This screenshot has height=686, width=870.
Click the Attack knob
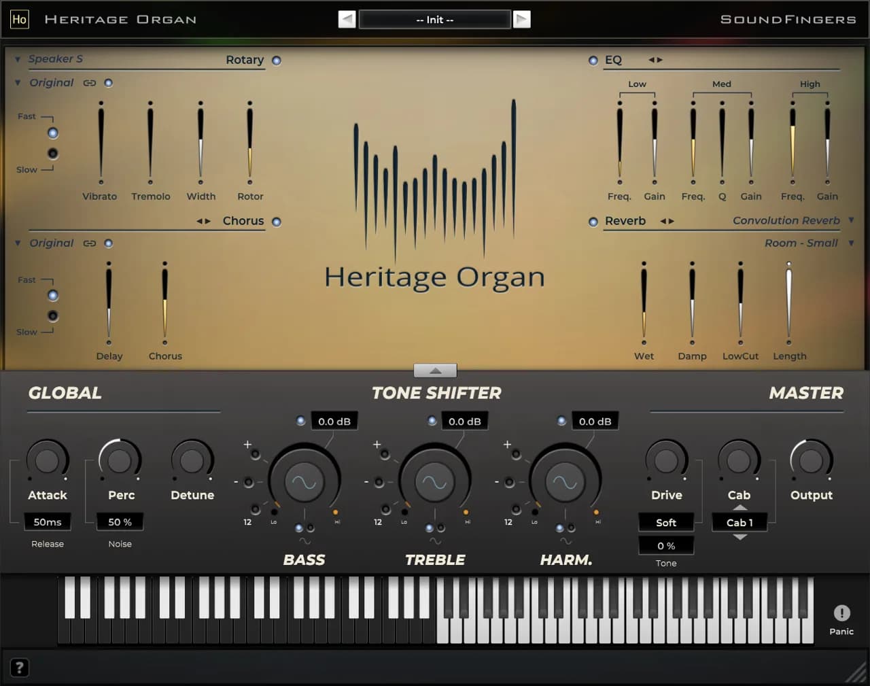(47, 461)
